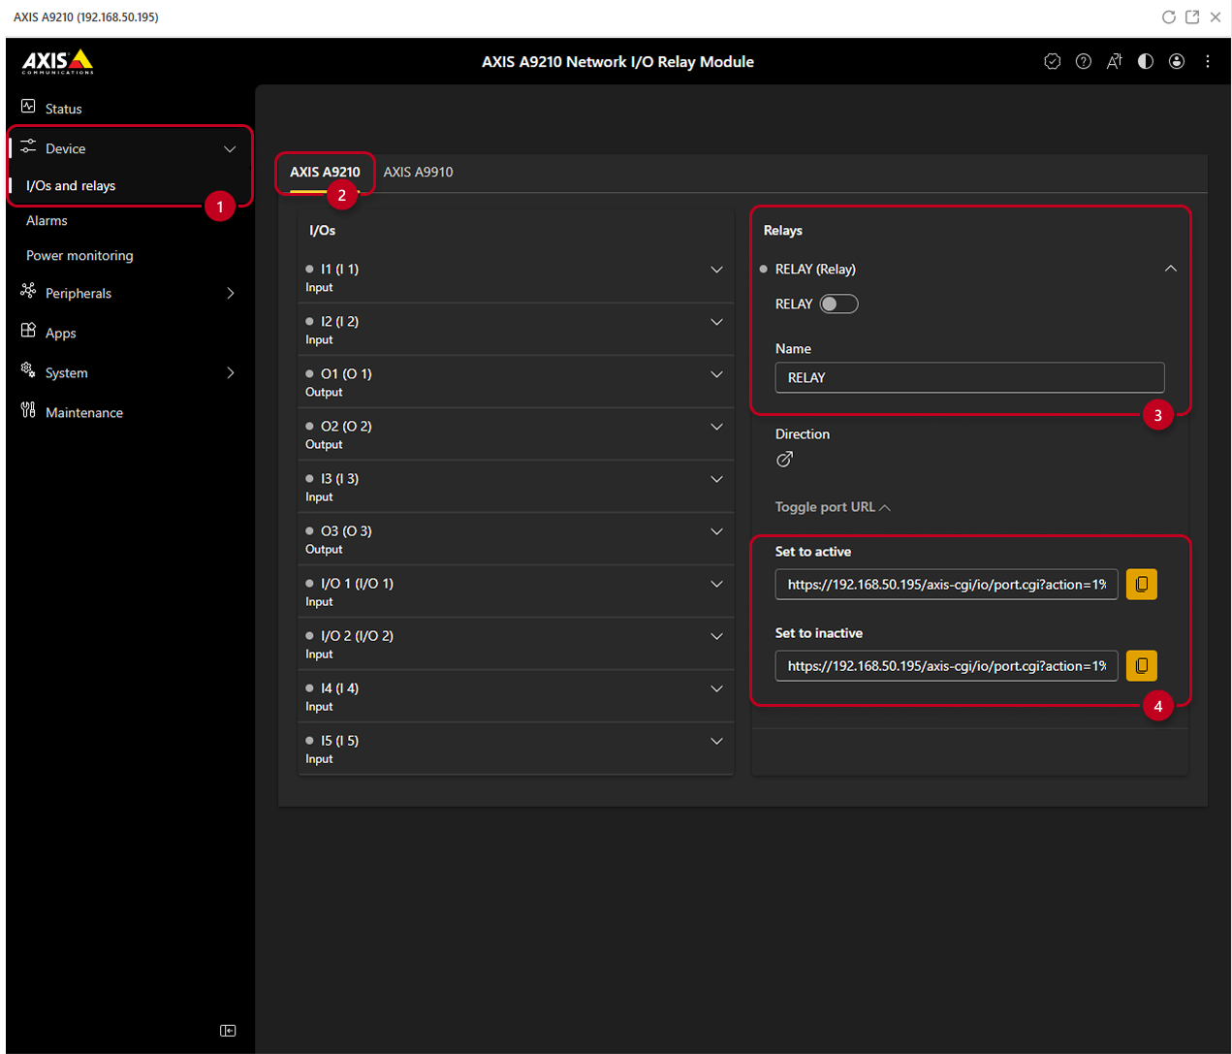Expand the System sidebar menu
The width and height of the screenshot is (1232, 1054).
[129, 373]
